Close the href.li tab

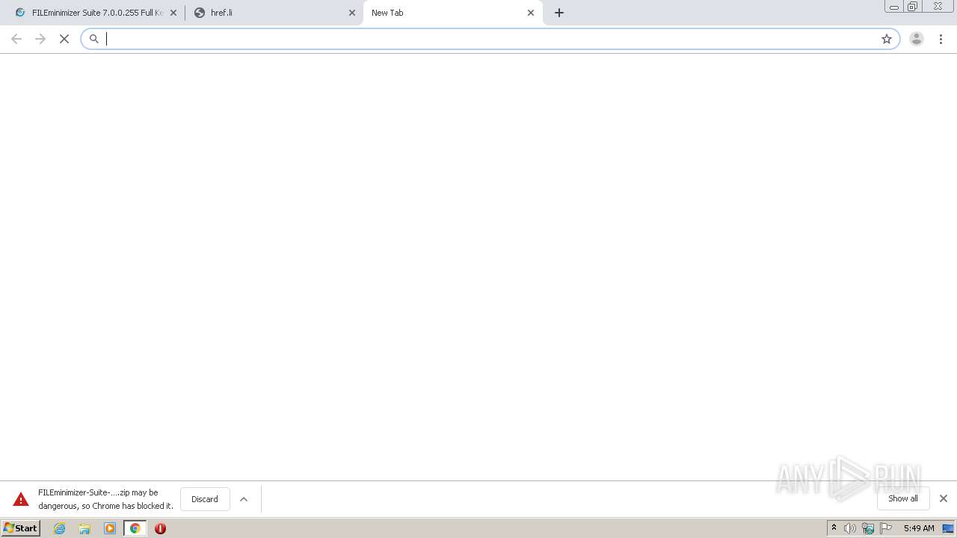(x=352, y=13)
